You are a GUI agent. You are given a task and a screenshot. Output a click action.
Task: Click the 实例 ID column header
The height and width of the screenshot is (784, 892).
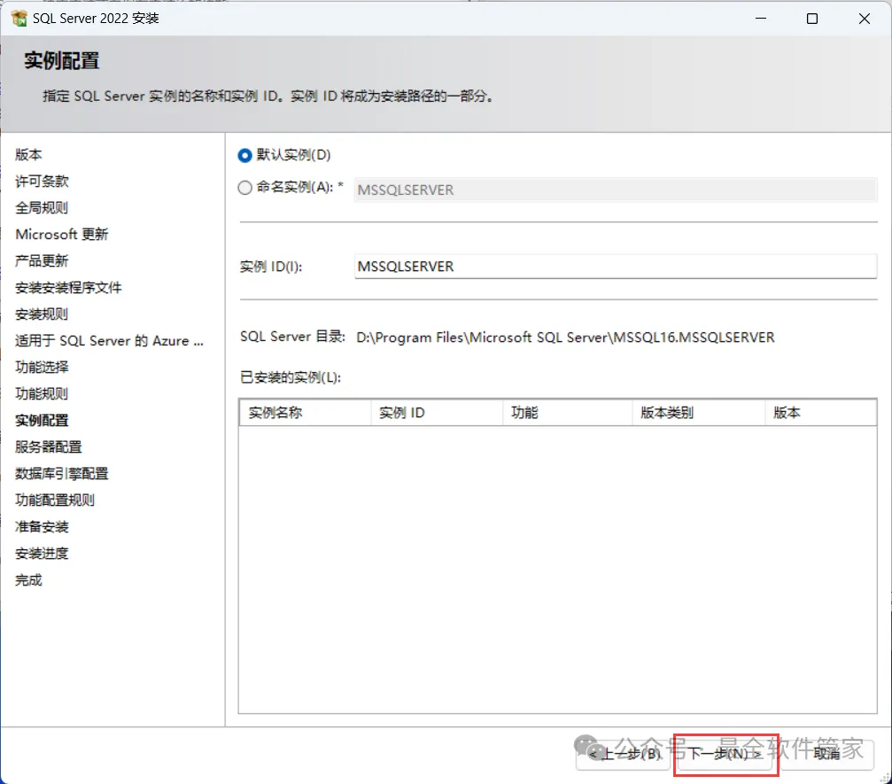(437, 413)
